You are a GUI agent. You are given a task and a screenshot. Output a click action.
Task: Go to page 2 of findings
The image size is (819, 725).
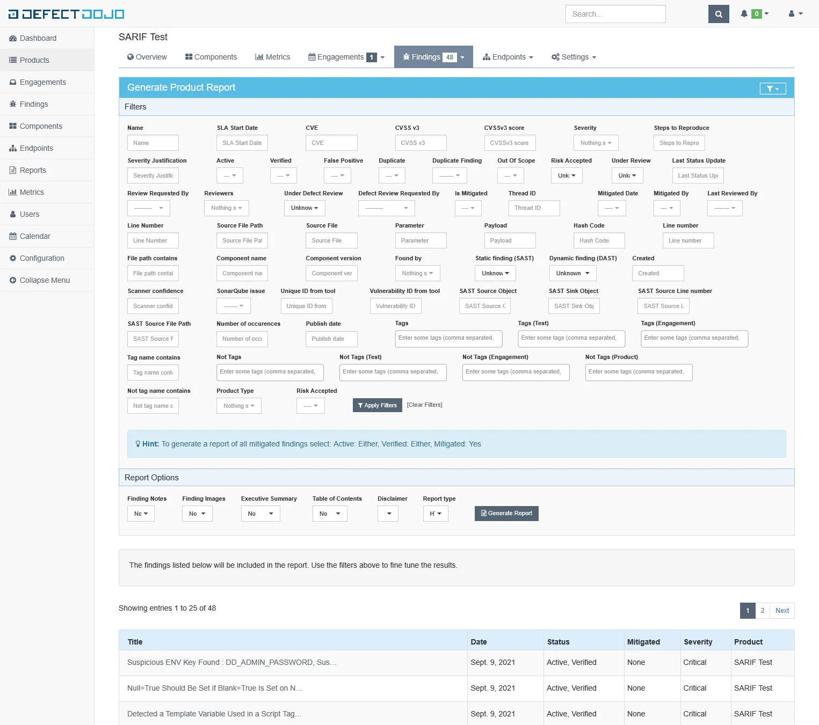(x=762, y=611)
